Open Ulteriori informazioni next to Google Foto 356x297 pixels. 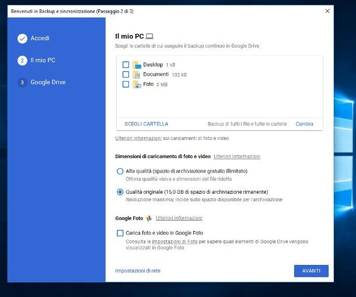(x=179, y=218)
